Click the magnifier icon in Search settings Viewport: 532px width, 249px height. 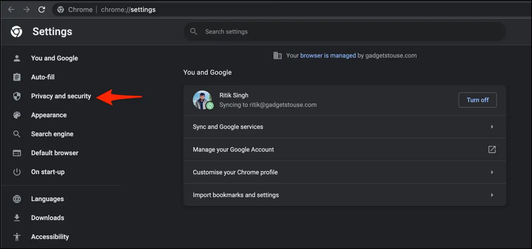click(194, 32)
